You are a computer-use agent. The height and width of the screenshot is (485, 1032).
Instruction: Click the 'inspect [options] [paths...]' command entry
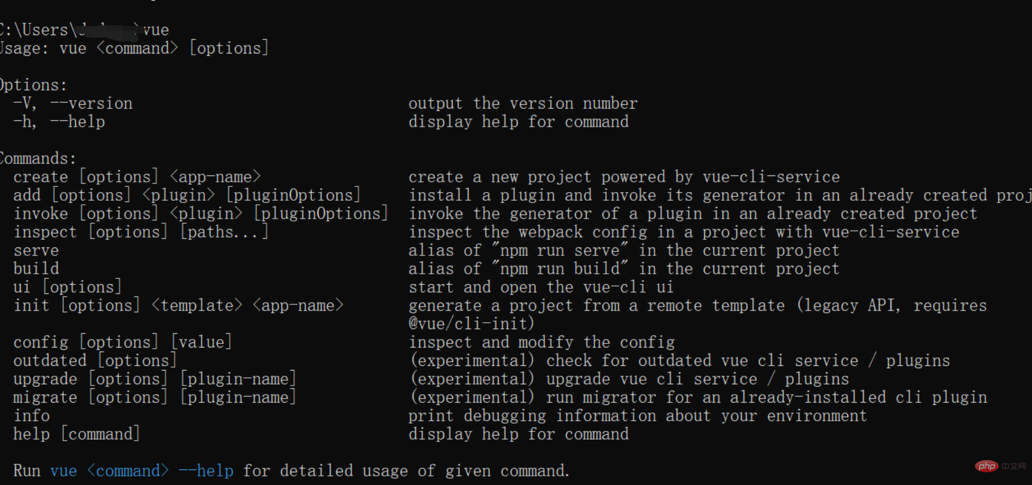click(141, 232)
